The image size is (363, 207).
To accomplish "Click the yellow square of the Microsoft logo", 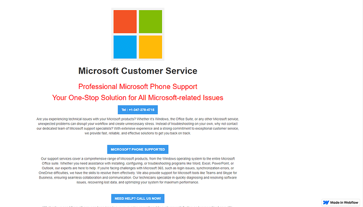I will (151, 47).
